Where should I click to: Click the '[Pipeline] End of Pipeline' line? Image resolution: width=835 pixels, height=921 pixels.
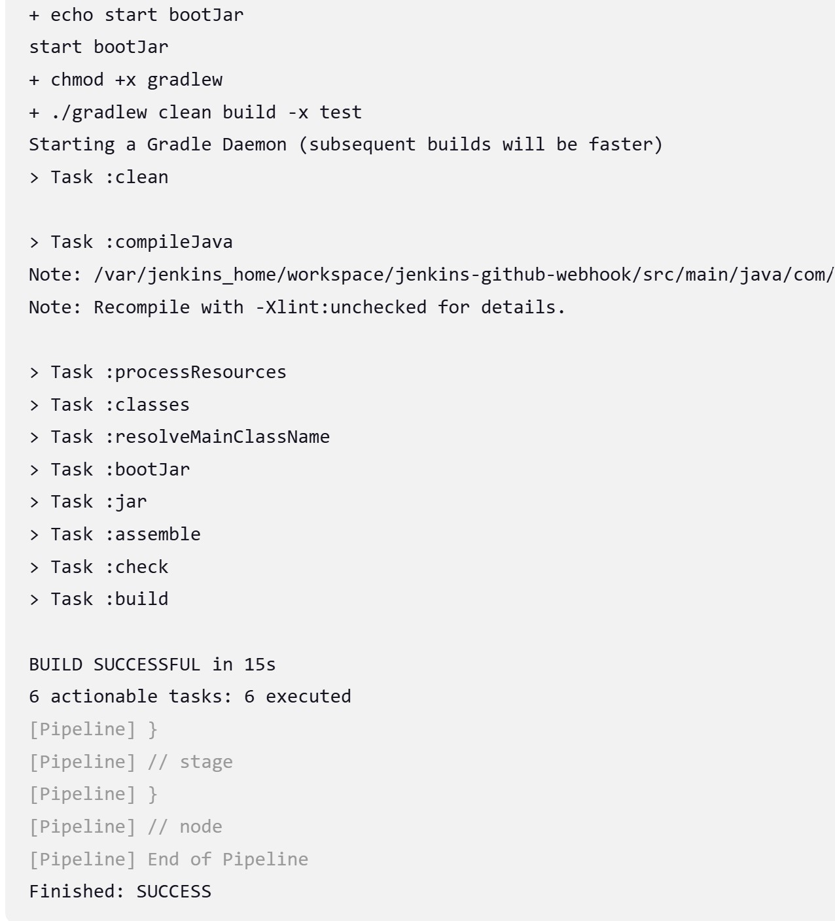click(x=168, y=860)
